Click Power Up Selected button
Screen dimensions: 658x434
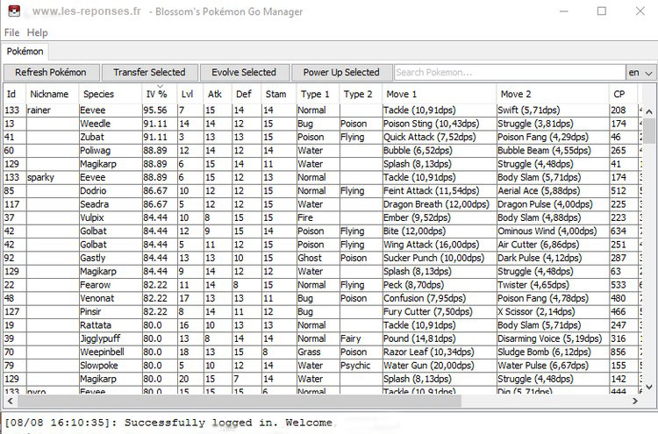pos(341,73)
